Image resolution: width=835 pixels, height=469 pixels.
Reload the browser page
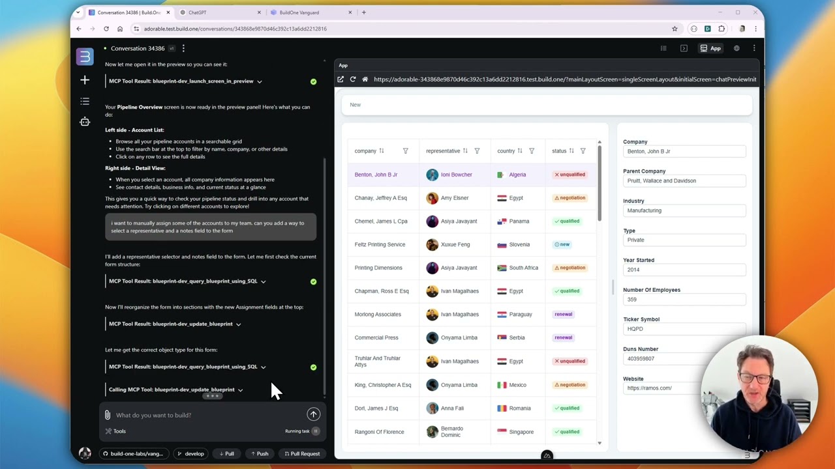106,29
